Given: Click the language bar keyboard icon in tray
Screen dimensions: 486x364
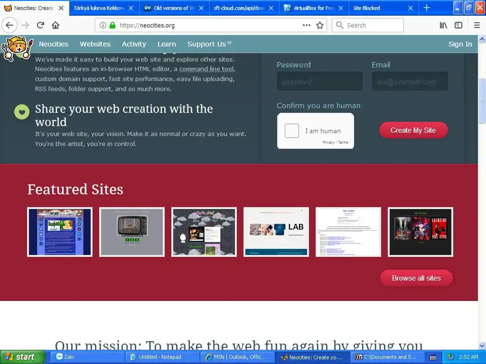Looking at the screenshot, I should tap(433, 357).
